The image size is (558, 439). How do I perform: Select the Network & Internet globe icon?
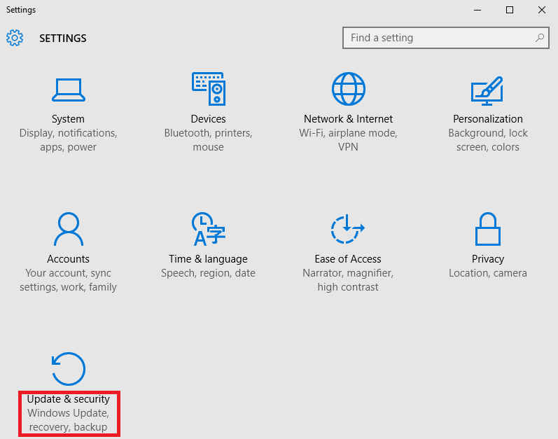[348, 89]
